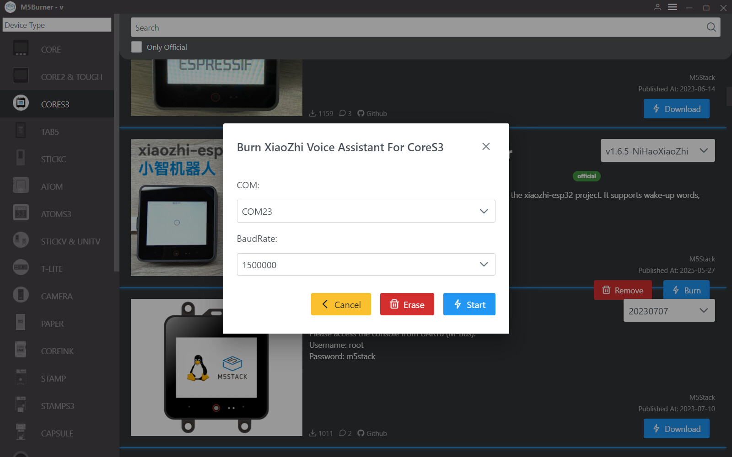732x457 pixels.
Task: Select the STICKC device icon
Action: (21, 158)
